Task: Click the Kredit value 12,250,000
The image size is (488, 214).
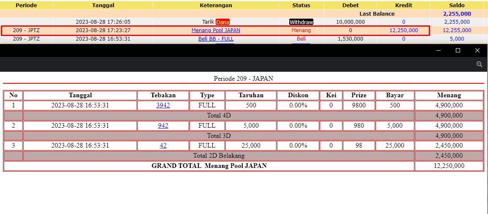Action: coord(404,30)
